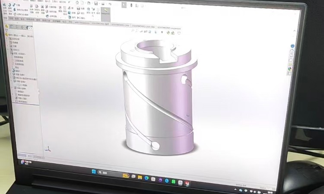Screen dimensions: 324x194
Task: Click the Undo arrow icon
Action: (110, 4)
